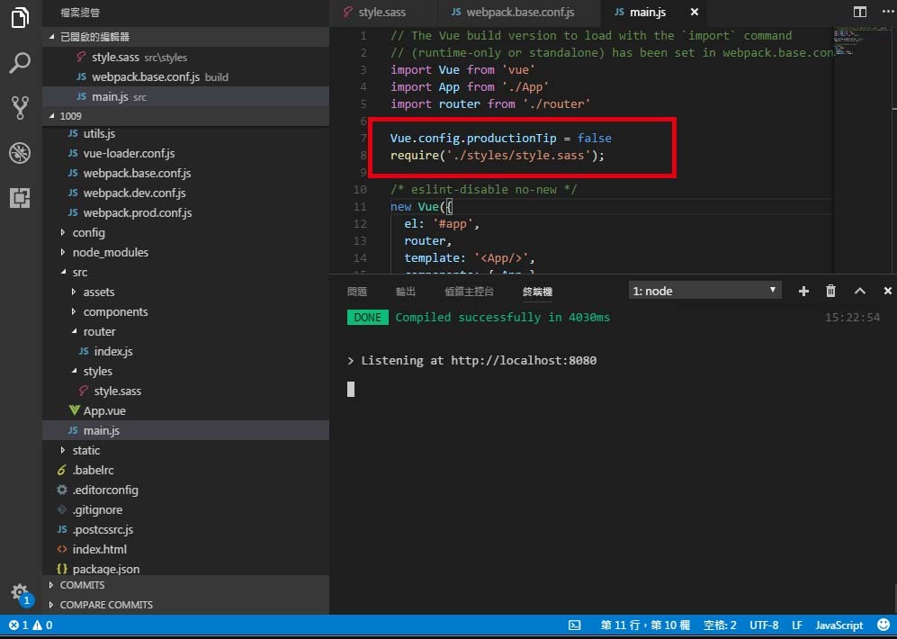897x639 pixels.
Task: Select main.js in the src folder tree
Action: tap(186, 431)
